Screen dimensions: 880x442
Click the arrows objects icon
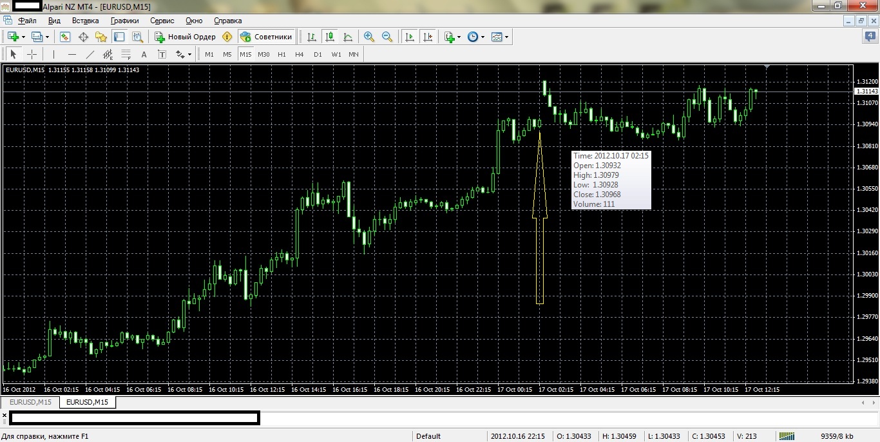(x=180, y=54)
